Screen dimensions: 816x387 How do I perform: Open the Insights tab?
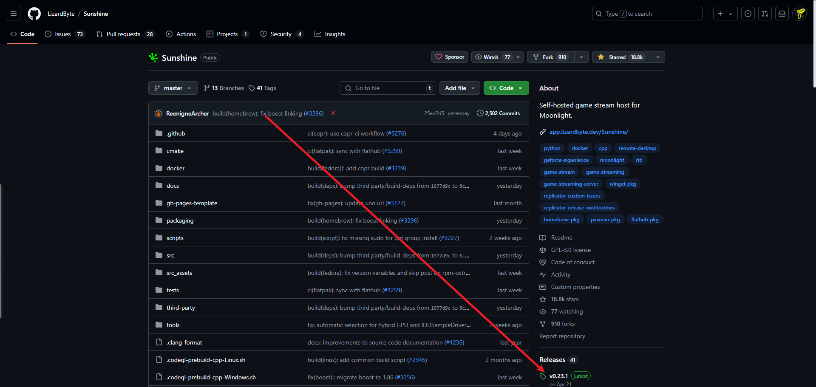(330, 34)
